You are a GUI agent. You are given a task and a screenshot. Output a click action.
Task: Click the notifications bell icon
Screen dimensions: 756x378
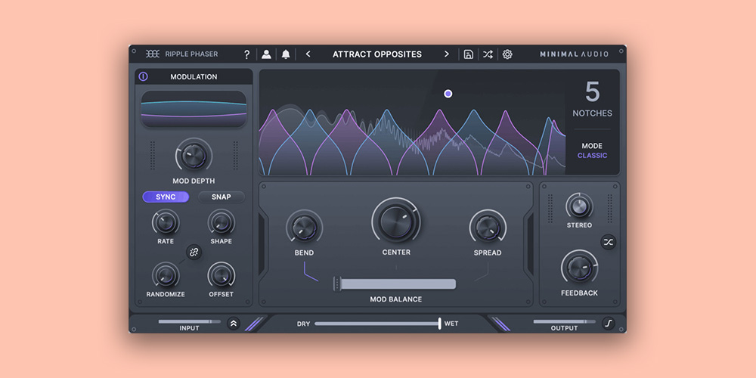[x=286, y=54]
